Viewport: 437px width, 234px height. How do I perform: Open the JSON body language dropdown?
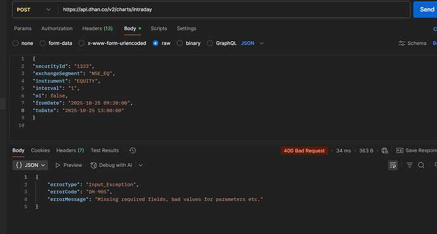point(252,43)
